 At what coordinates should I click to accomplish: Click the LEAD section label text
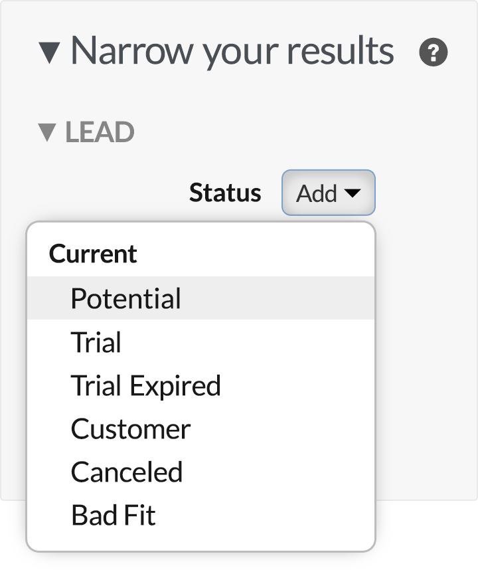tap(100, 132)
